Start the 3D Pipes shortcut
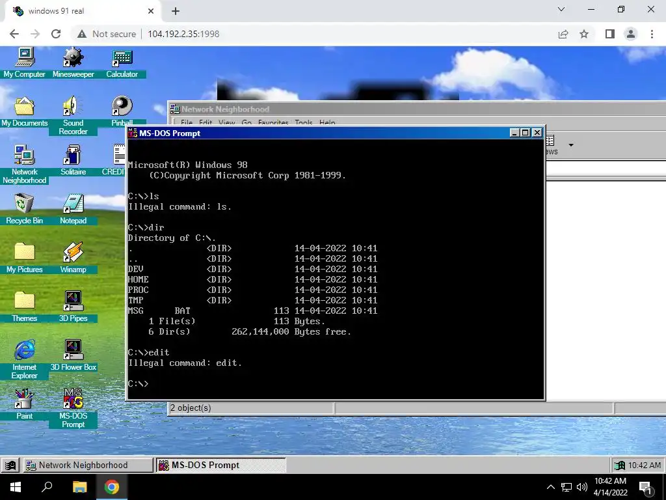This screenshot has width=666, height=500. click(73, 307)
